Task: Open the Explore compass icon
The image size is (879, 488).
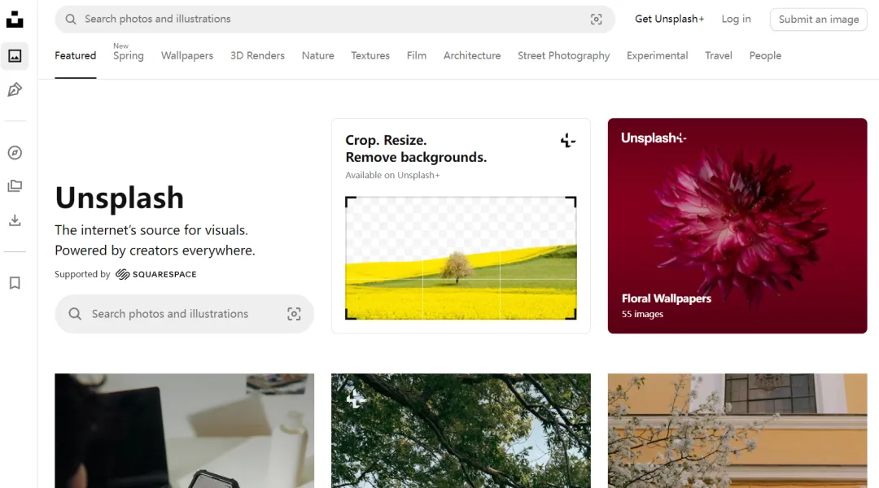Action: coord(15,152)
